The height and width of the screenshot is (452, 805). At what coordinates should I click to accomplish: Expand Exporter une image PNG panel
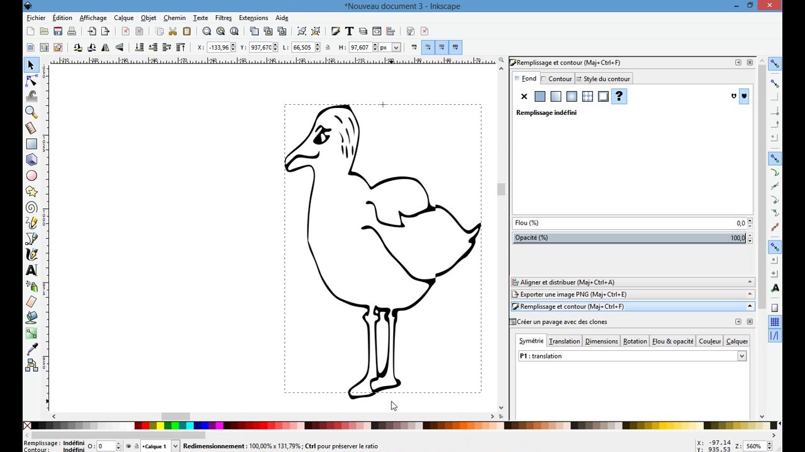tap(633, 294)
